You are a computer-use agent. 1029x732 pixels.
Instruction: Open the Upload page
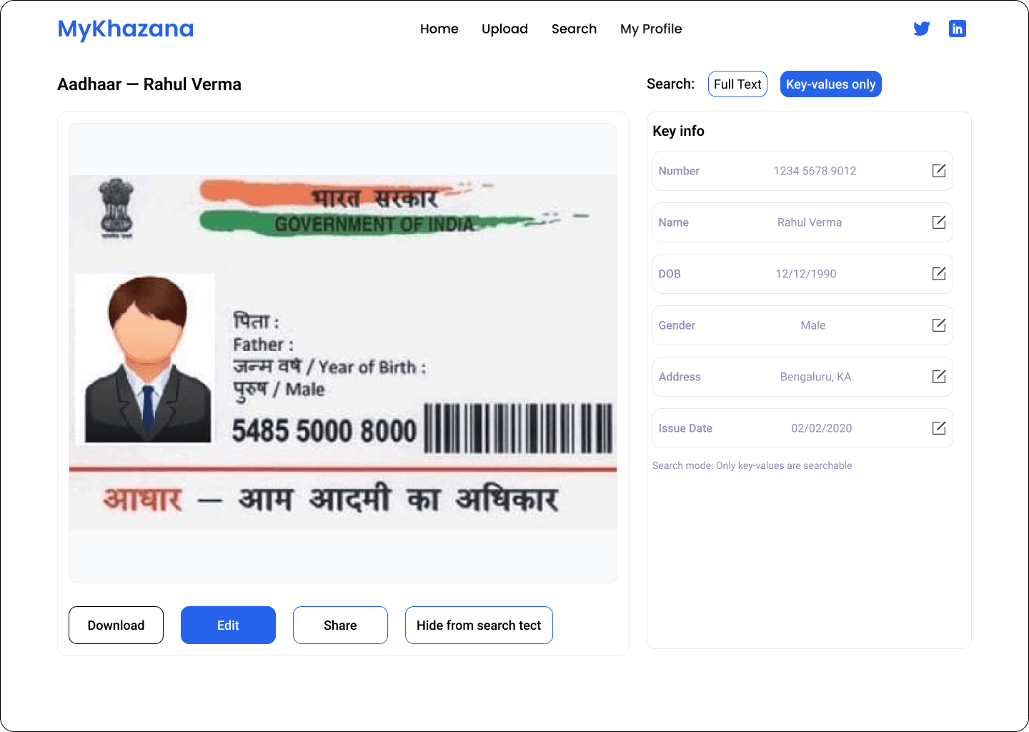click(x=504, y=29)
